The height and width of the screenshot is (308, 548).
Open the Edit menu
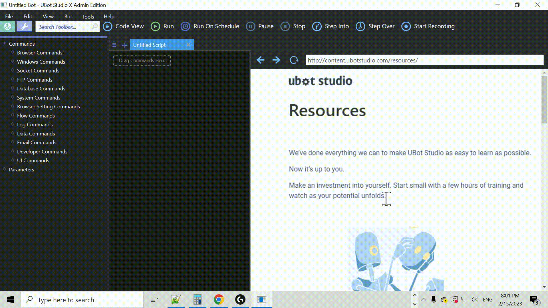click(x=28, y=17)
